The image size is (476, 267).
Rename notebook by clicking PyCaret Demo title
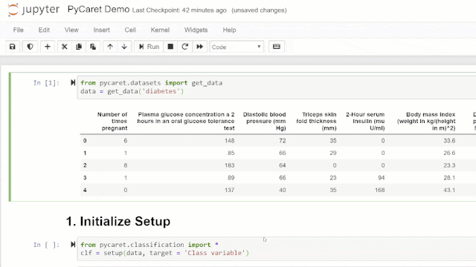pos(98,10)
